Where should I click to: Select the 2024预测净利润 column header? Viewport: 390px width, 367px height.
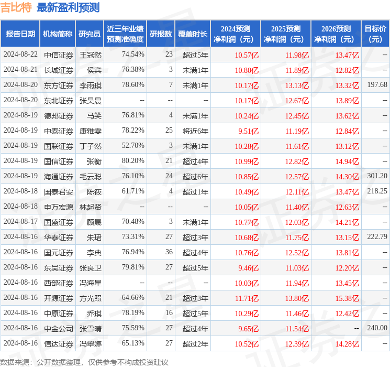click(x=236, y=34)
